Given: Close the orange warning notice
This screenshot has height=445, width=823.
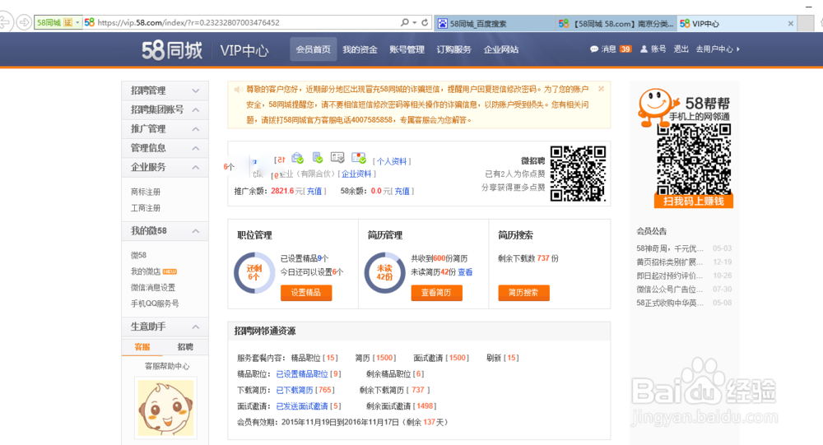Looking at the screenshot, I should click(601, 89).
